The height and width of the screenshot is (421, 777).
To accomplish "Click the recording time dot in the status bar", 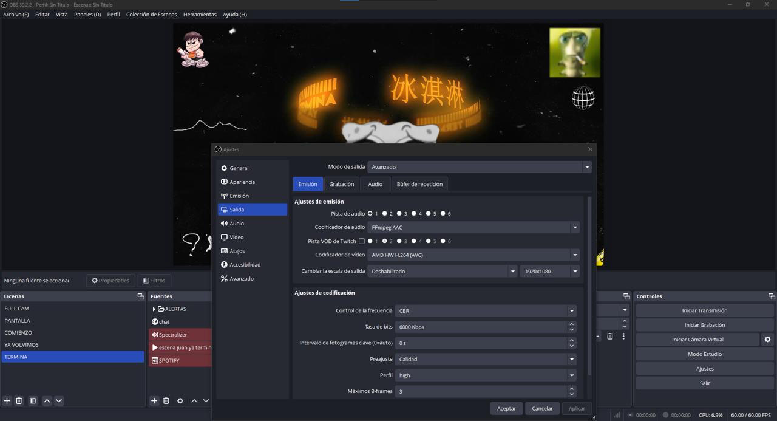I will click(x=665, y=415).
